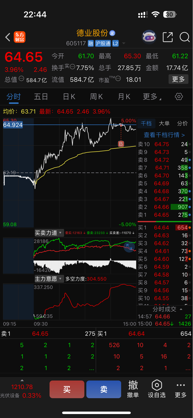Switch to 分价 tab
This screenshot has width=193, height=418.
(x=182, y=124)
